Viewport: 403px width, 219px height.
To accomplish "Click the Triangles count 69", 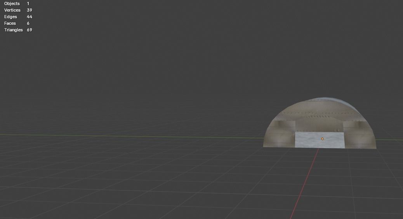I will [x=29, y=30].
